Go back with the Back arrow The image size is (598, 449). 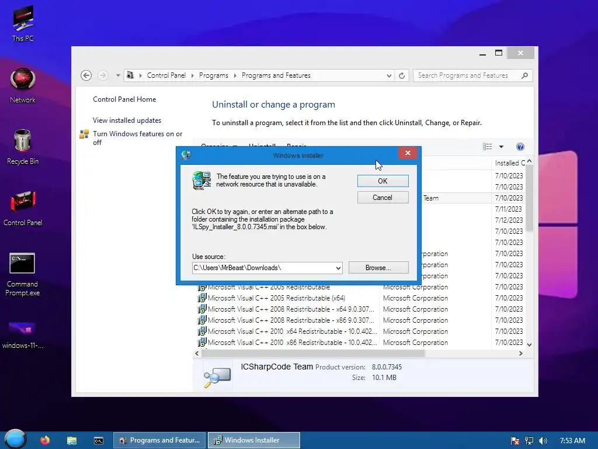click(x=86, y=75)
